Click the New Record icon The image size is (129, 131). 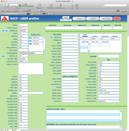51,5
